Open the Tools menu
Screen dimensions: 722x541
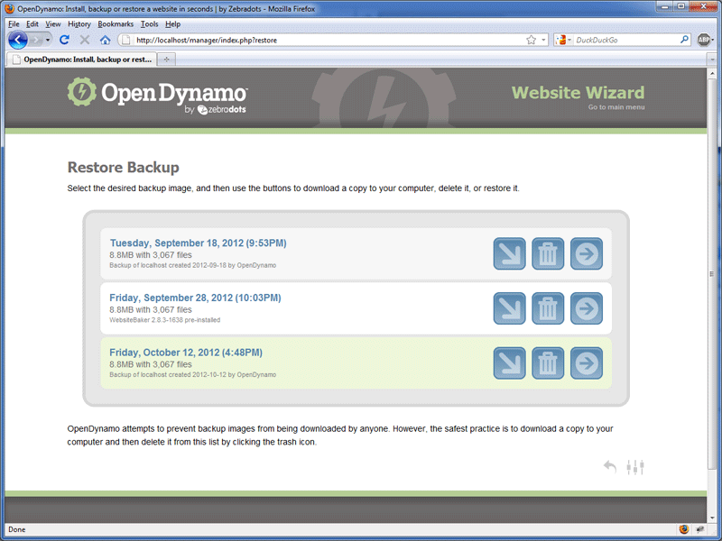150,24
